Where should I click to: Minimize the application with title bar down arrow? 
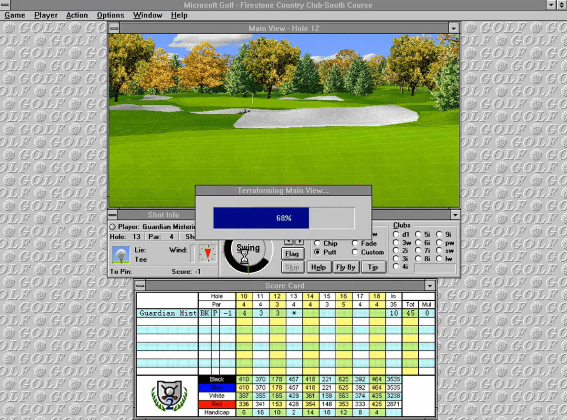(x=551, y=5)
